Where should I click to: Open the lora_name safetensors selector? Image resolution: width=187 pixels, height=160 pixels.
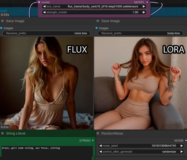(94, 6)
